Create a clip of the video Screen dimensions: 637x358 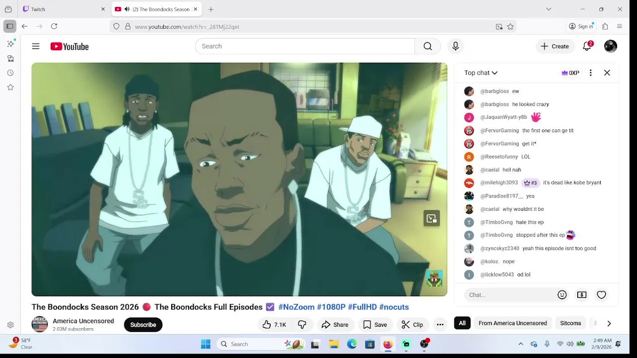[412, 325]
